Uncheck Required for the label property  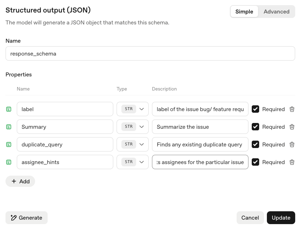click(x=255, y=109)
